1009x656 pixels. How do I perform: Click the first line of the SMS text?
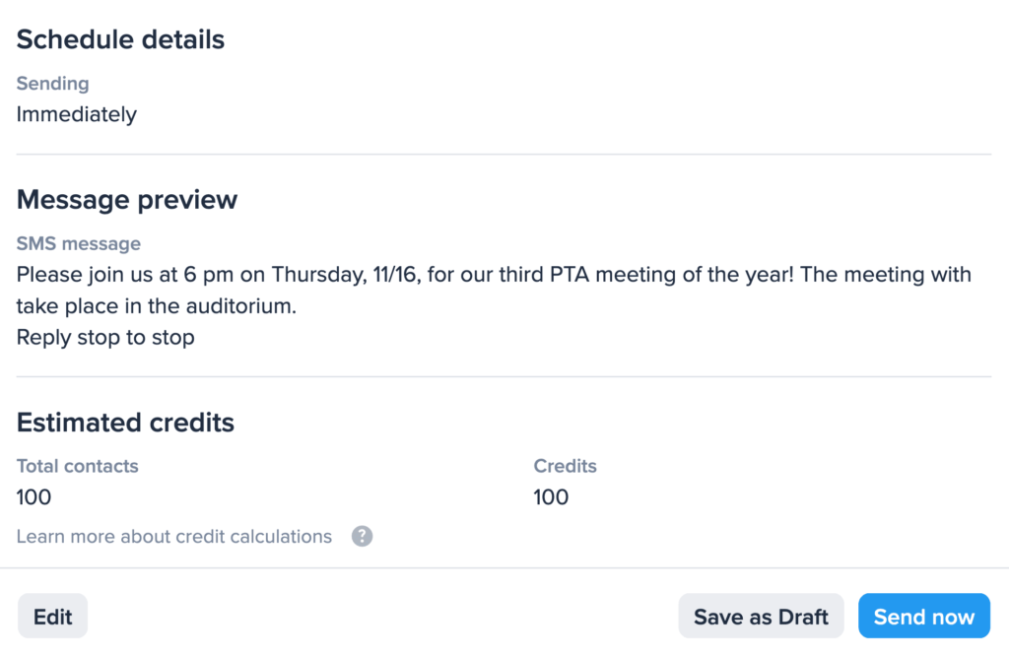493,274
